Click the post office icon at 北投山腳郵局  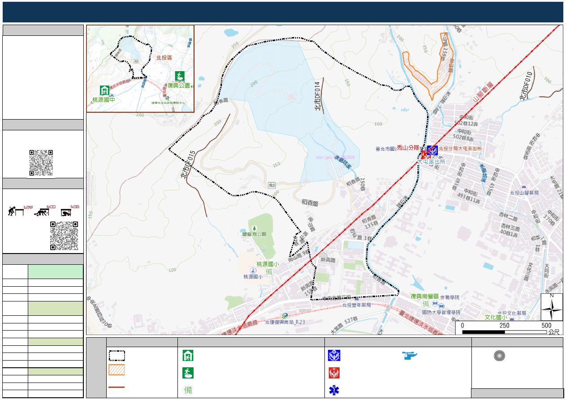click(523, 187)
